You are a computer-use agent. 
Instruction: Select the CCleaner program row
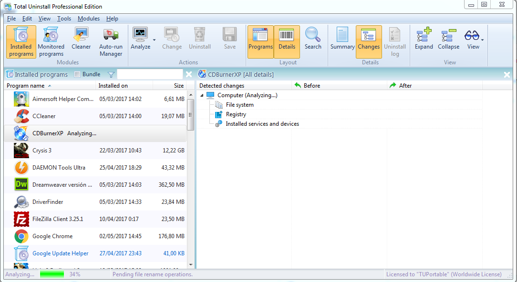(x=95, y=116)
